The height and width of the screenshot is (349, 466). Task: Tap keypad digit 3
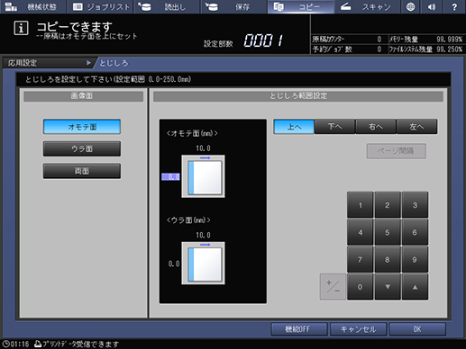(415, 205)
